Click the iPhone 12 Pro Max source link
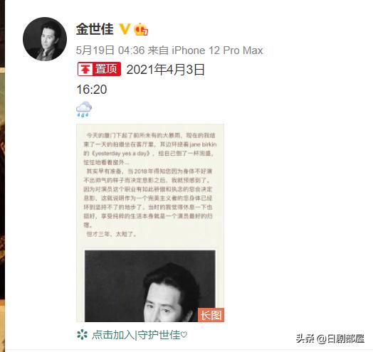 pyautogui.click(x=217, y=50)
